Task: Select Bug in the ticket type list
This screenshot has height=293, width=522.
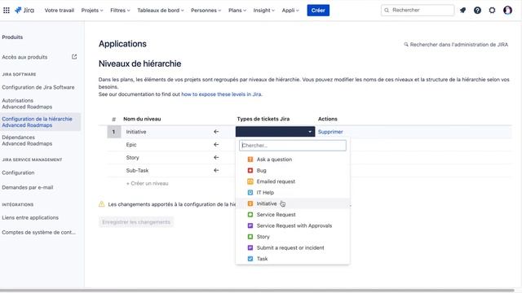Action: coord(293,170)
